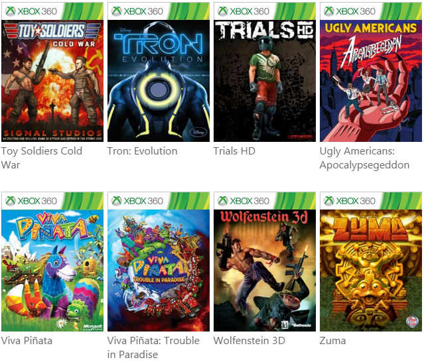Image resolution: width=424 pixels, height=364 pixels.
Task: Open the "Trials HD" title link
Action: coord(234,151)
